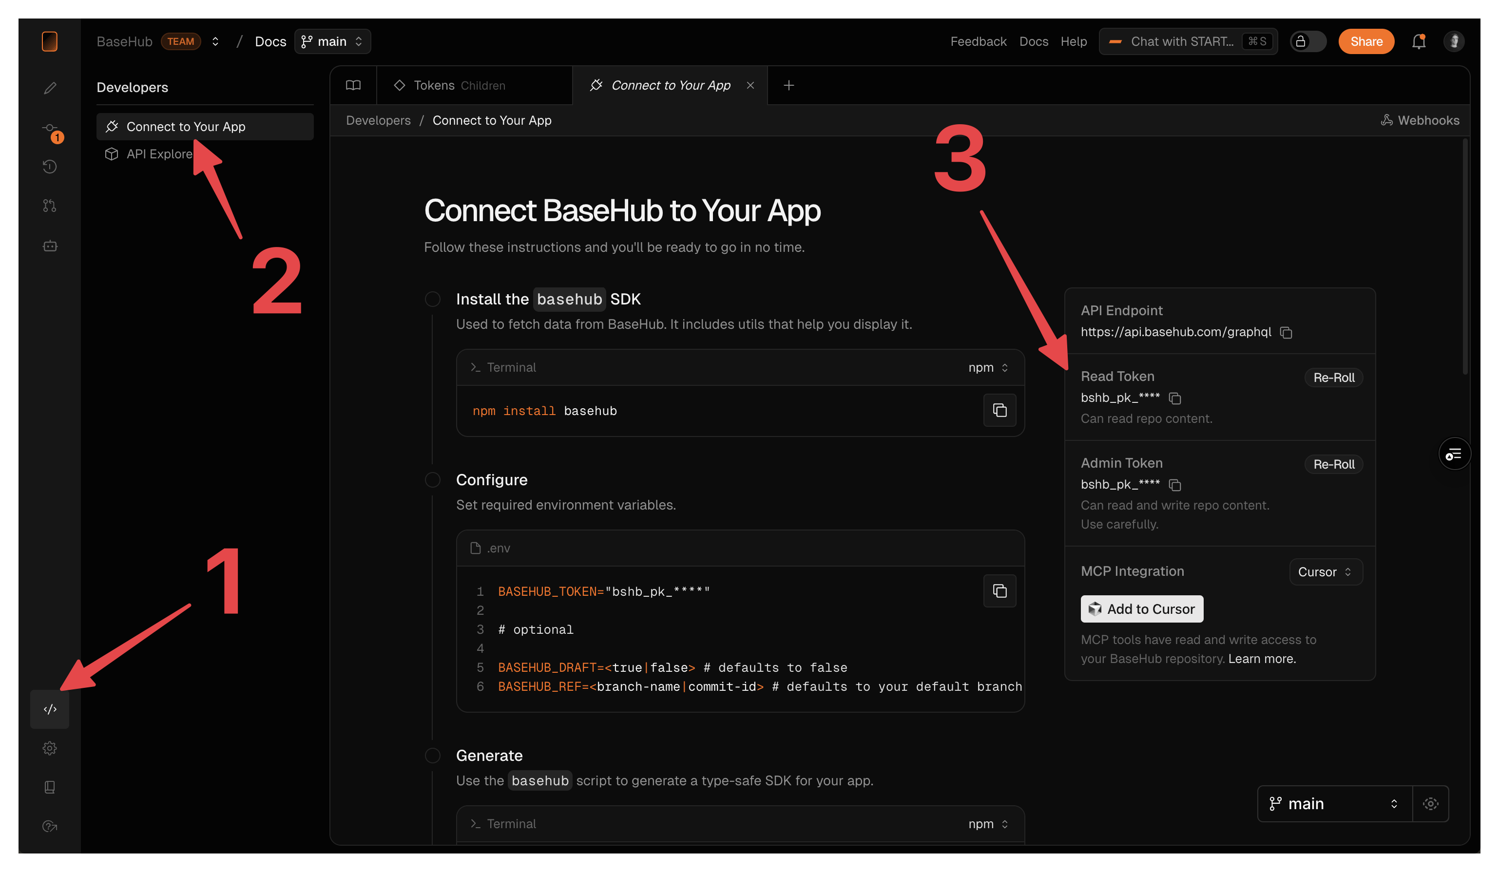Image resolution: width=1499 pixels, height=872 pixels.
Task: Copy the API Endpoint URL
Action: coord(1286,333)
